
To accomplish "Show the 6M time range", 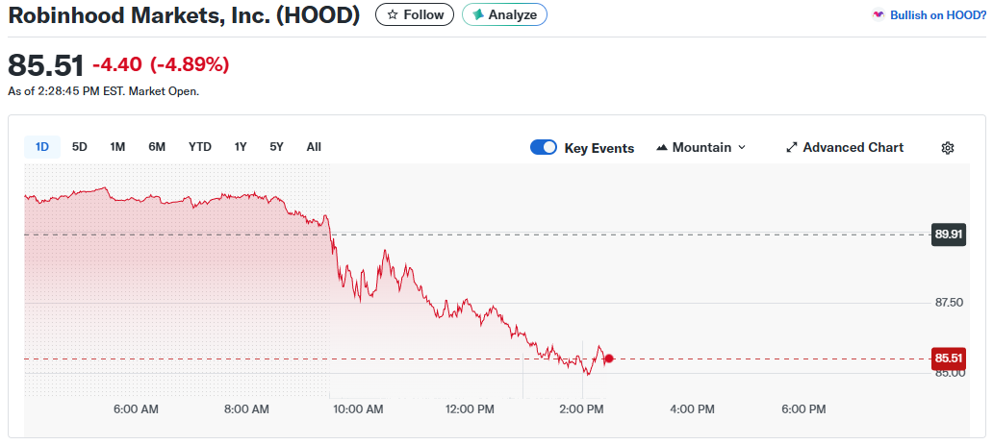I will point(157,147).
